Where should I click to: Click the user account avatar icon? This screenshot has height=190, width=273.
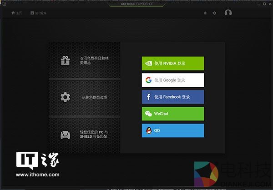(x=228, y=13)
